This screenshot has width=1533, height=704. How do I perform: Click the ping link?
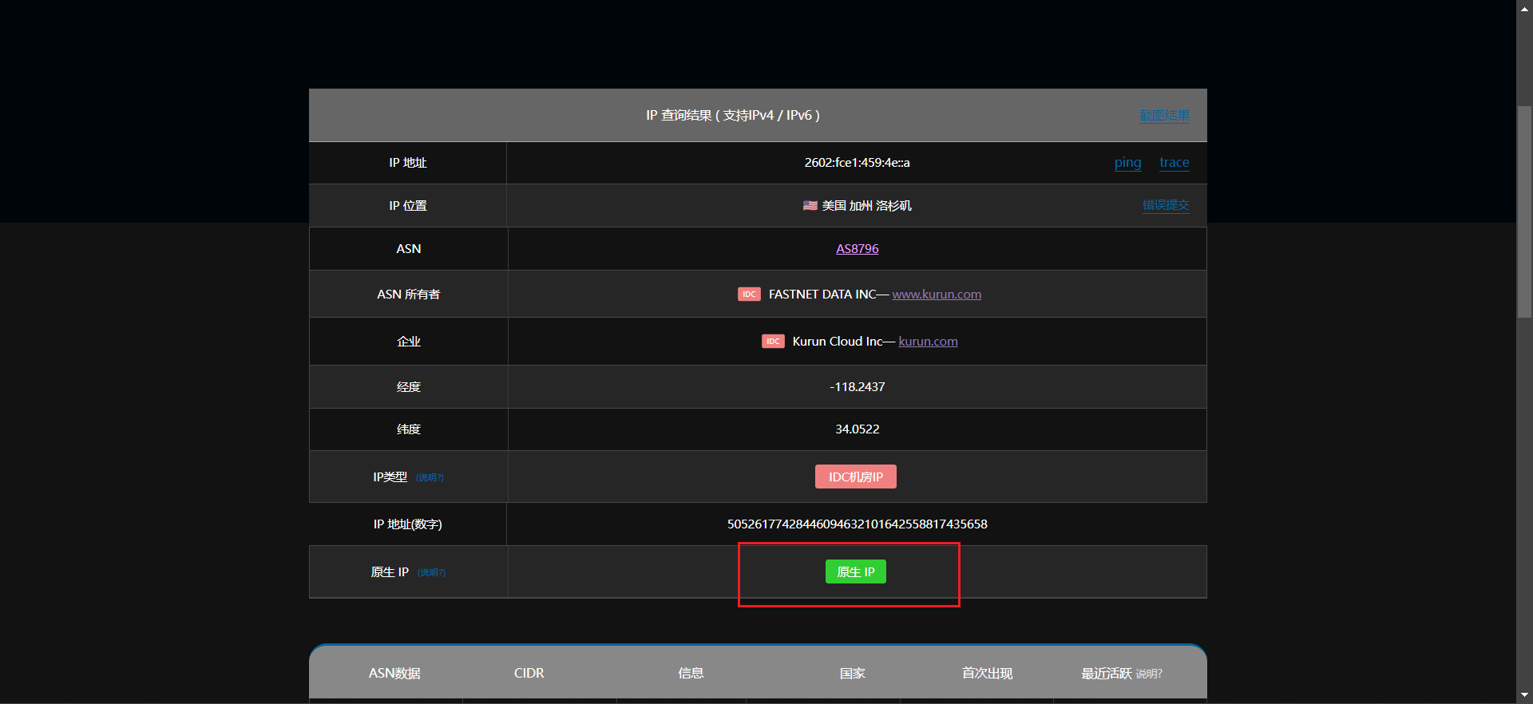(1127, 163)
